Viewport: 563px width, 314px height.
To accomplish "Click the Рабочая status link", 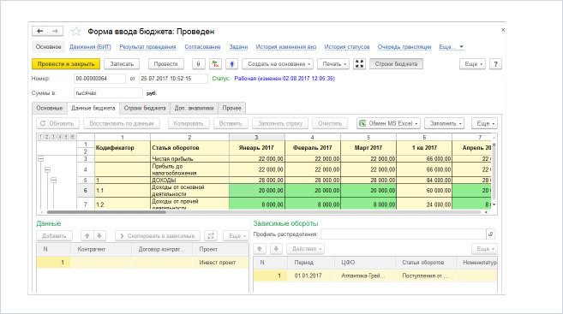I will point(284,79).
